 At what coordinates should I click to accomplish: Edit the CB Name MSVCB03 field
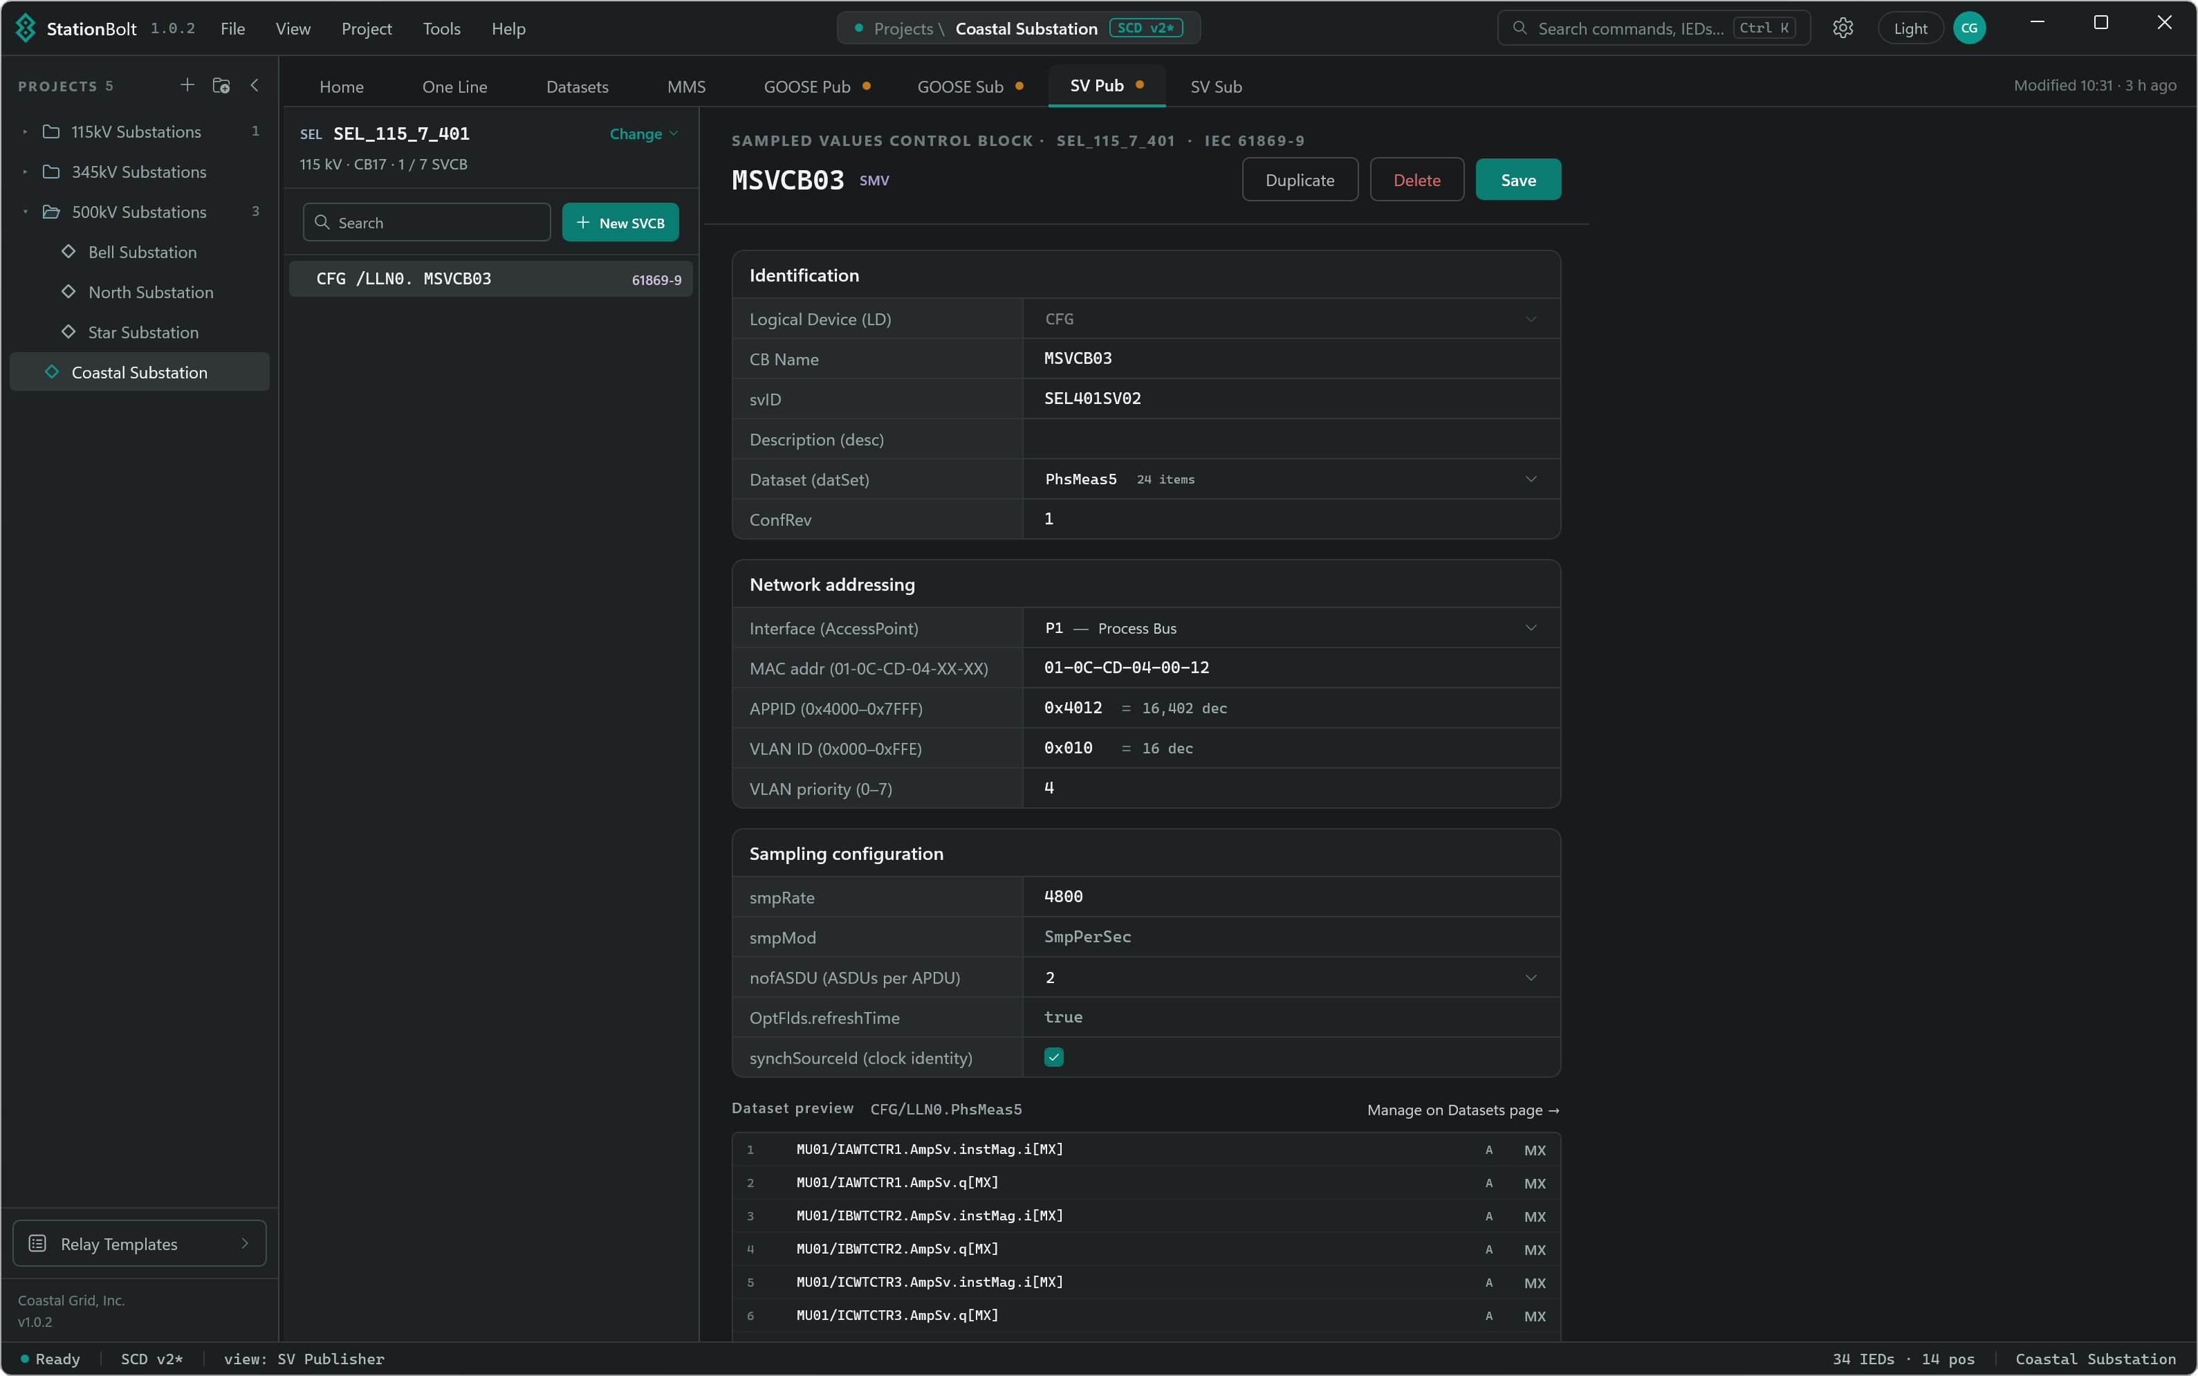pos(1291,358)
